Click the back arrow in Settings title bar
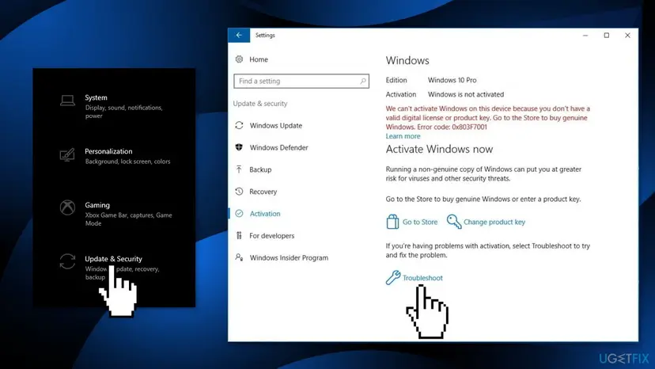Screen dimensions: 655x369 coord(239,35)
